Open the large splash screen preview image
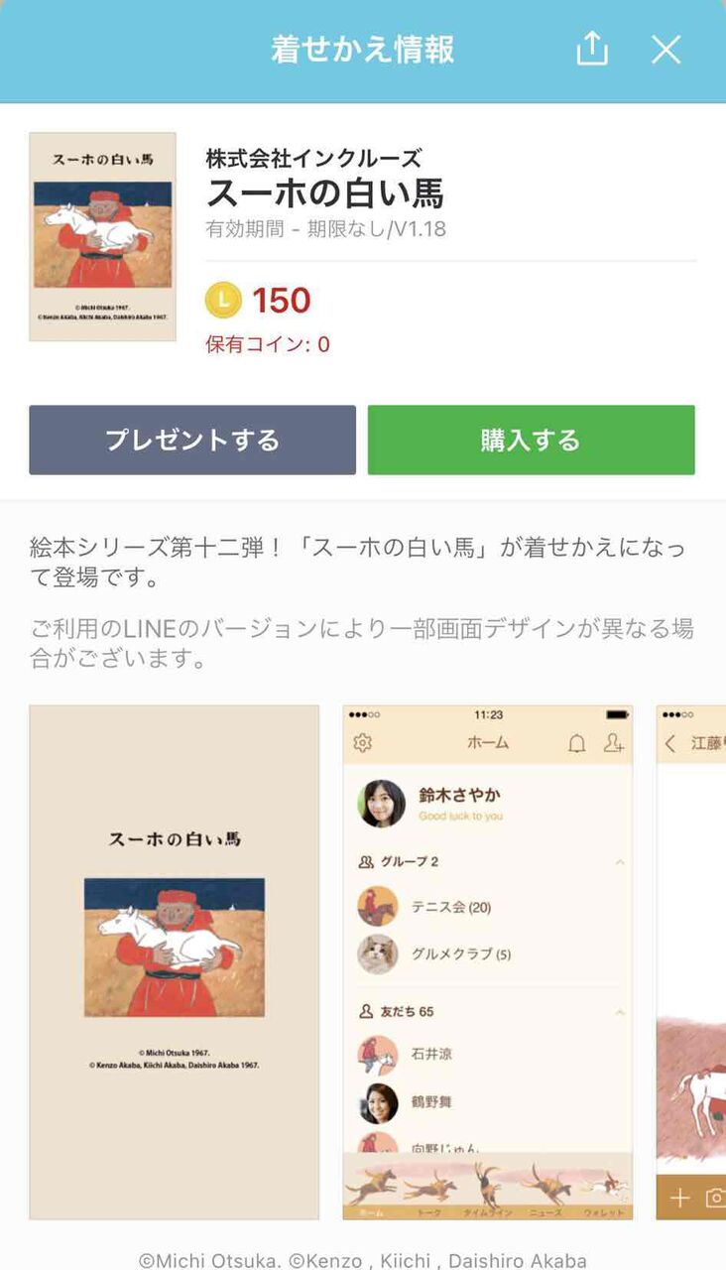Viewport: 726px width, 1270px height. (x=175, y=962)
